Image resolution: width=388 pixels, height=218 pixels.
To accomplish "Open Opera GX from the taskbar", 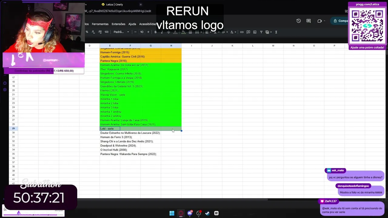I will (x=181, y=213).
